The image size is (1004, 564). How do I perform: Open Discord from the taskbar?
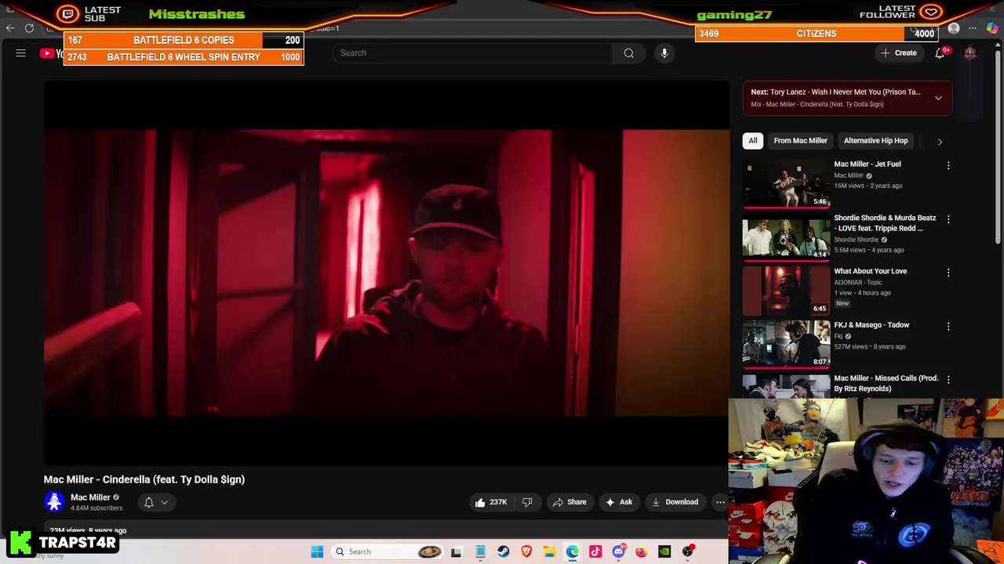[x=618, y=551]
